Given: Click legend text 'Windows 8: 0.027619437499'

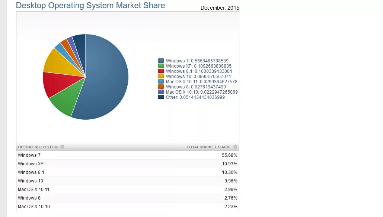Looking at the screenshot, I should tap(196, 87).
